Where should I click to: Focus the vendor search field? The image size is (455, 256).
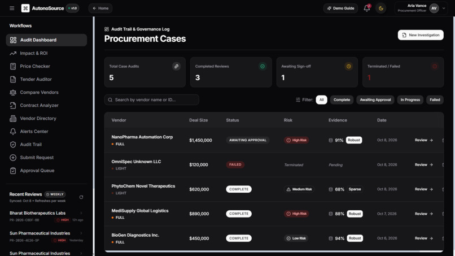(x=151, y=99)
